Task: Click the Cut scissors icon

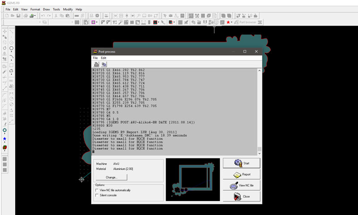Action: click(55, 16)
